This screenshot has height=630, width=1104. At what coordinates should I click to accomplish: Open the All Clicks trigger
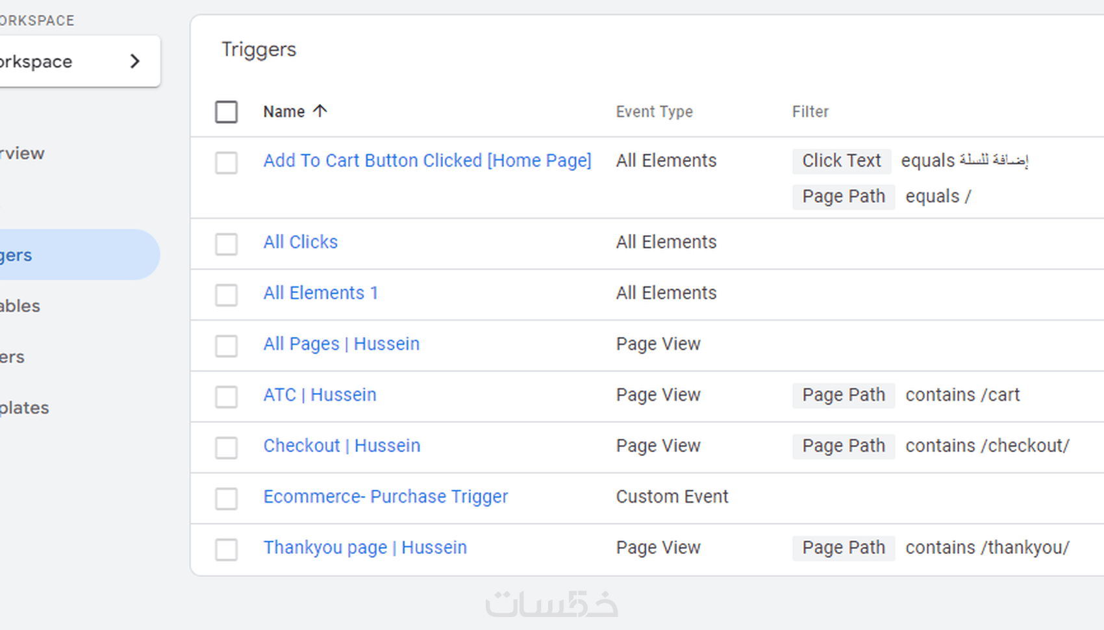301,242
